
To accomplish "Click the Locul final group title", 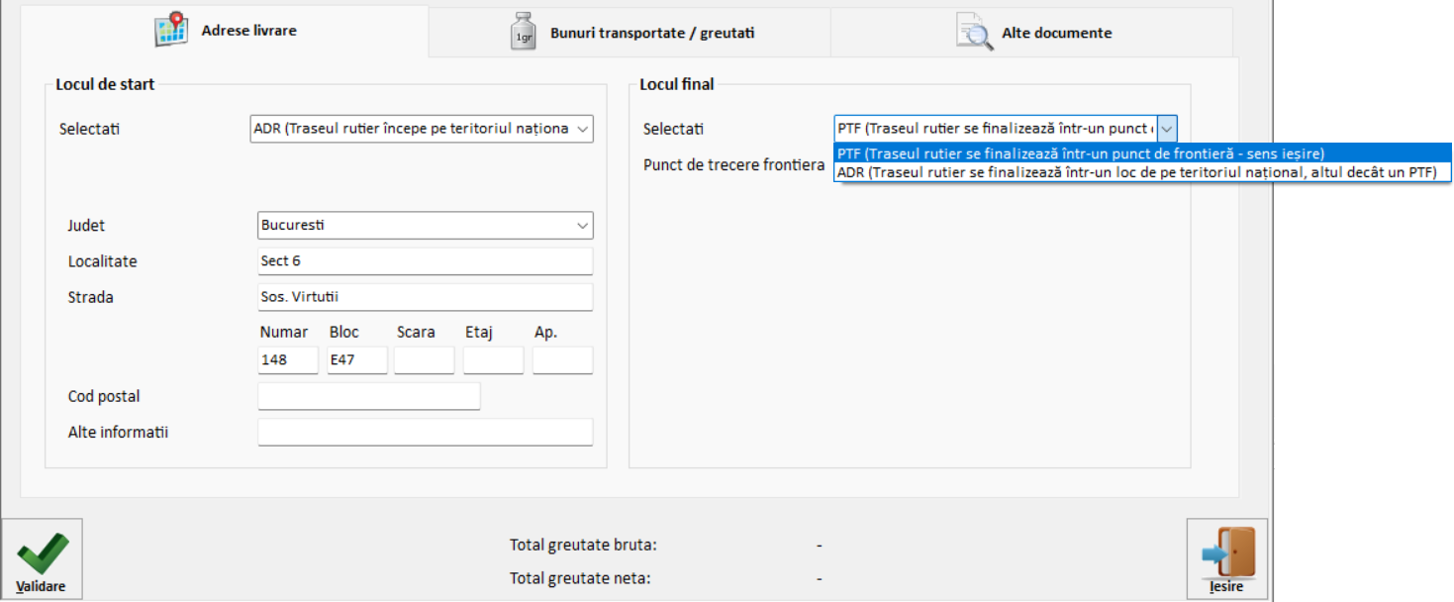I will point(677,84).
